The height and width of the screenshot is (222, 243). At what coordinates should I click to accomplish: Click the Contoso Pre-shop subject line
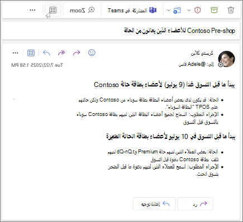[x=179, y=31]
